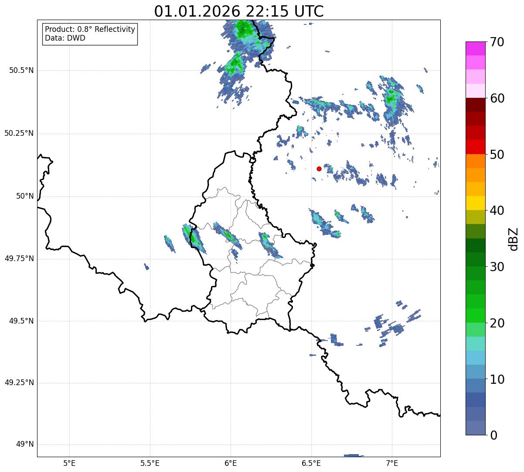This screenshot has height=472, width=524.
Task: Click the dark maroon swatch below 60
Action: point(476,105)
